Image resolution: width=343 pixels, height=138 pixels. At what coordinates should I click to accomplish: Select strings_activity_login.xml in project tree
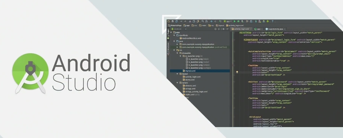tap(195, 92)
